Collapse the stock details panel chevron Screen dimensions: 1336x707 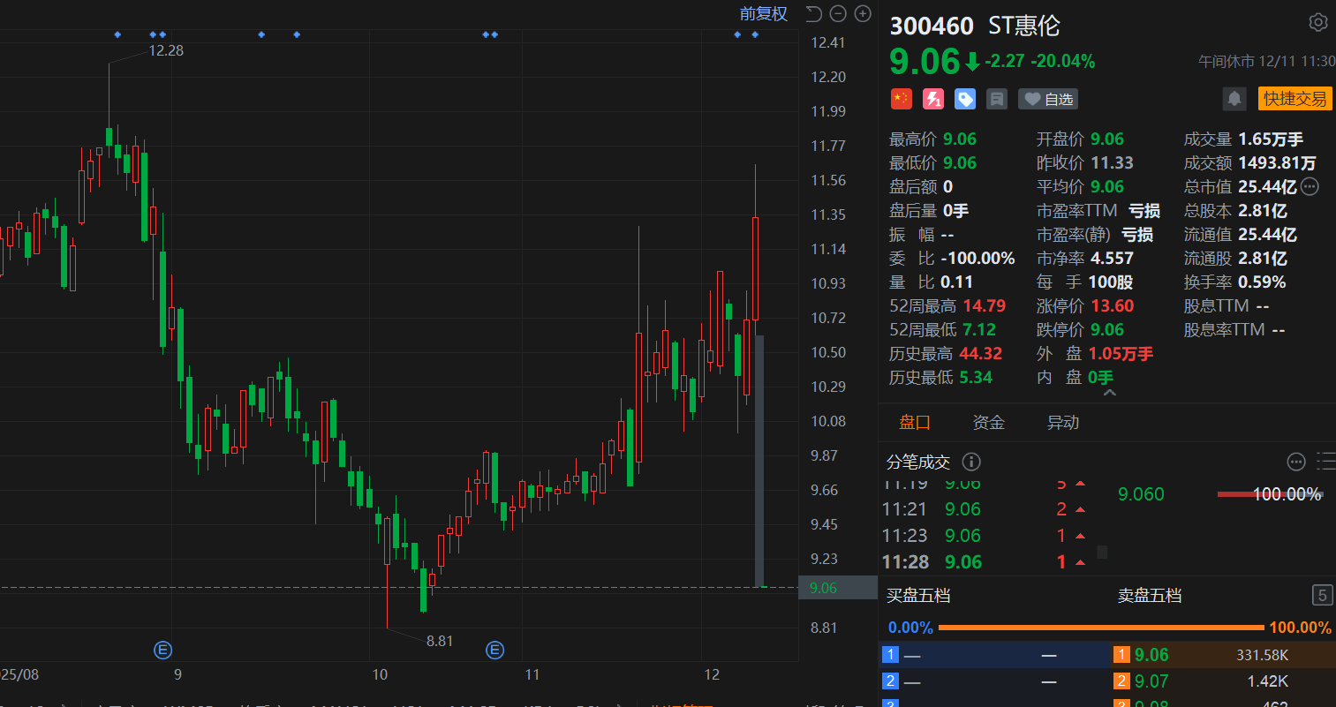pos(1109,393)
